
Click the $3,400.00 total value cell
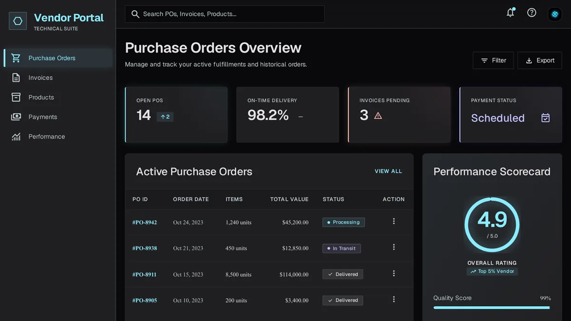click(x=297, y=301)
